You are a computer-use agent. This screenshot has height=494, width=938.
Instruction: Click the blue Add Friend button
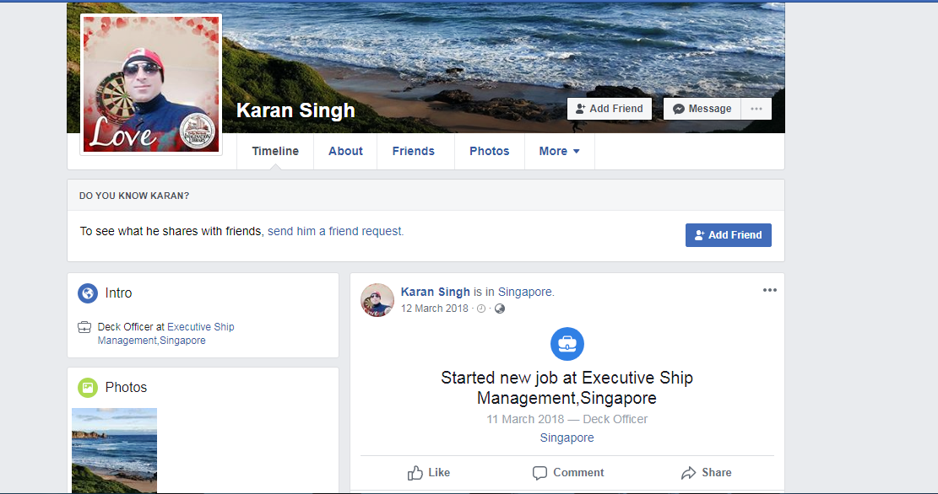coord(728,235)
